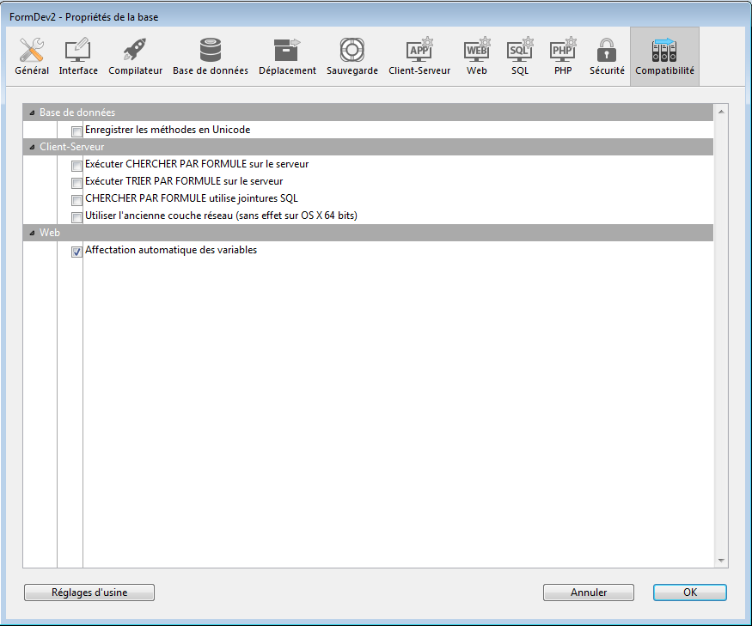Open the SQL settings icon

(520, 50)
